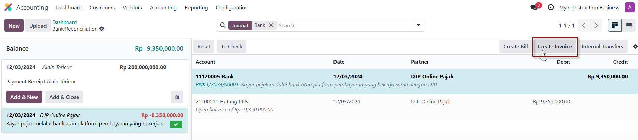
Task: Click the Create Invoice button
Action: [x=555, y=46]
